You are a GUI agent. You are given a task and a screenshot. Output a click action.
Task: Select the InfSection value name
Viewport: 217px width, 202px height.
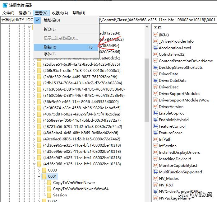click(x=168, y=146)
